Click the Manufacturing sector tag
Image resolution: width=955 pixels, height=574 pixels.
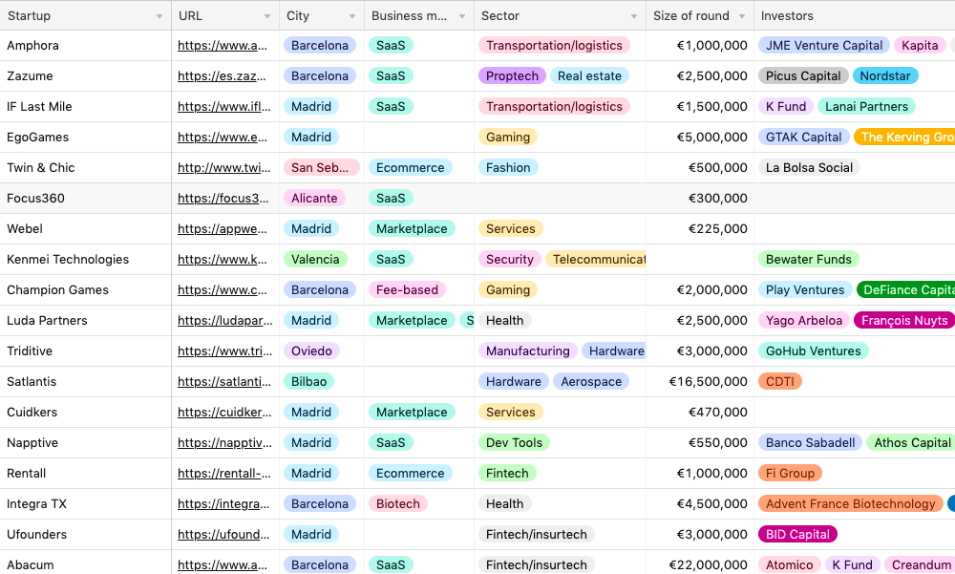click(x=528, y=351)
